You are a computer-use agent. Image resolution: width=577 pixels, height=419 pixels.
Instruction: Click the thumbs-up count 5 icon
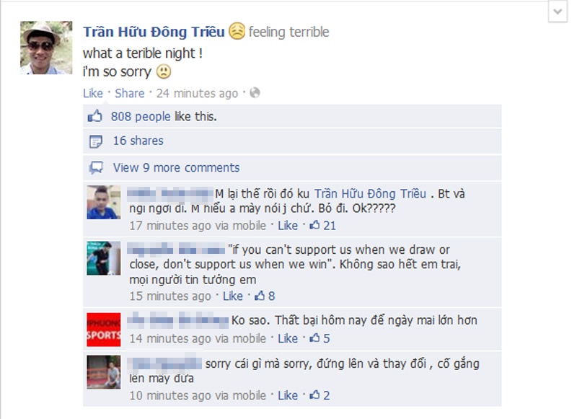314,338
